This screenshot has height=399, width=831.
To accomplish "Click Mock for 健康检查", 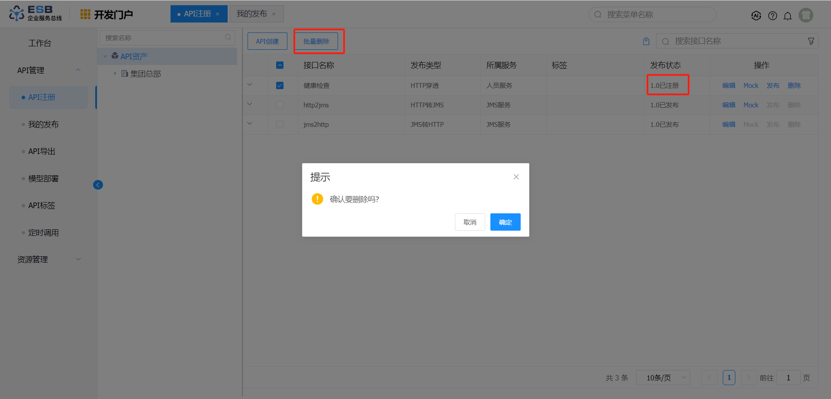I will [x=751, y=86].
